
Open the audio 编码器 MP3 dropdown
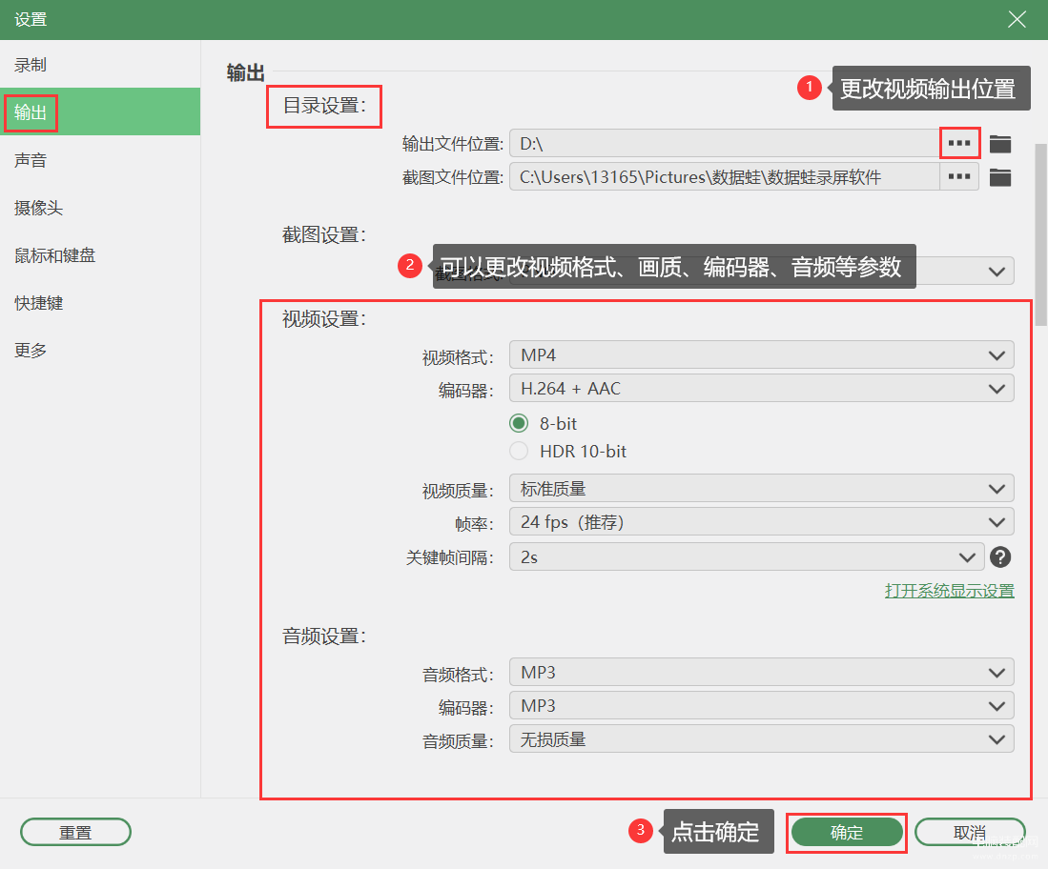click(x=761, y=705)
